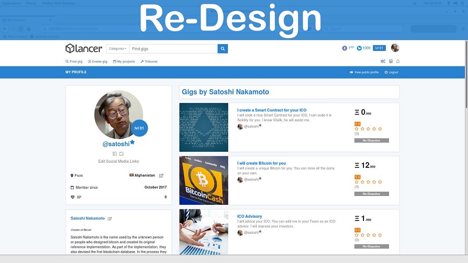Image resolution: width=468 pixels, height=263 pixels.
Task: Open 'I create a Smart Contract for your ICO'
Action: (x=271, y=110)
